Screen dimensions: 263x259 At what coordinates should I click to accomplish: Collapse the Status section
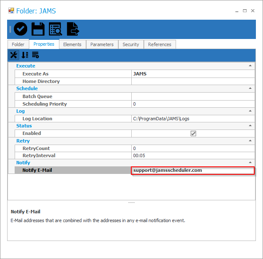coord(250,126)
